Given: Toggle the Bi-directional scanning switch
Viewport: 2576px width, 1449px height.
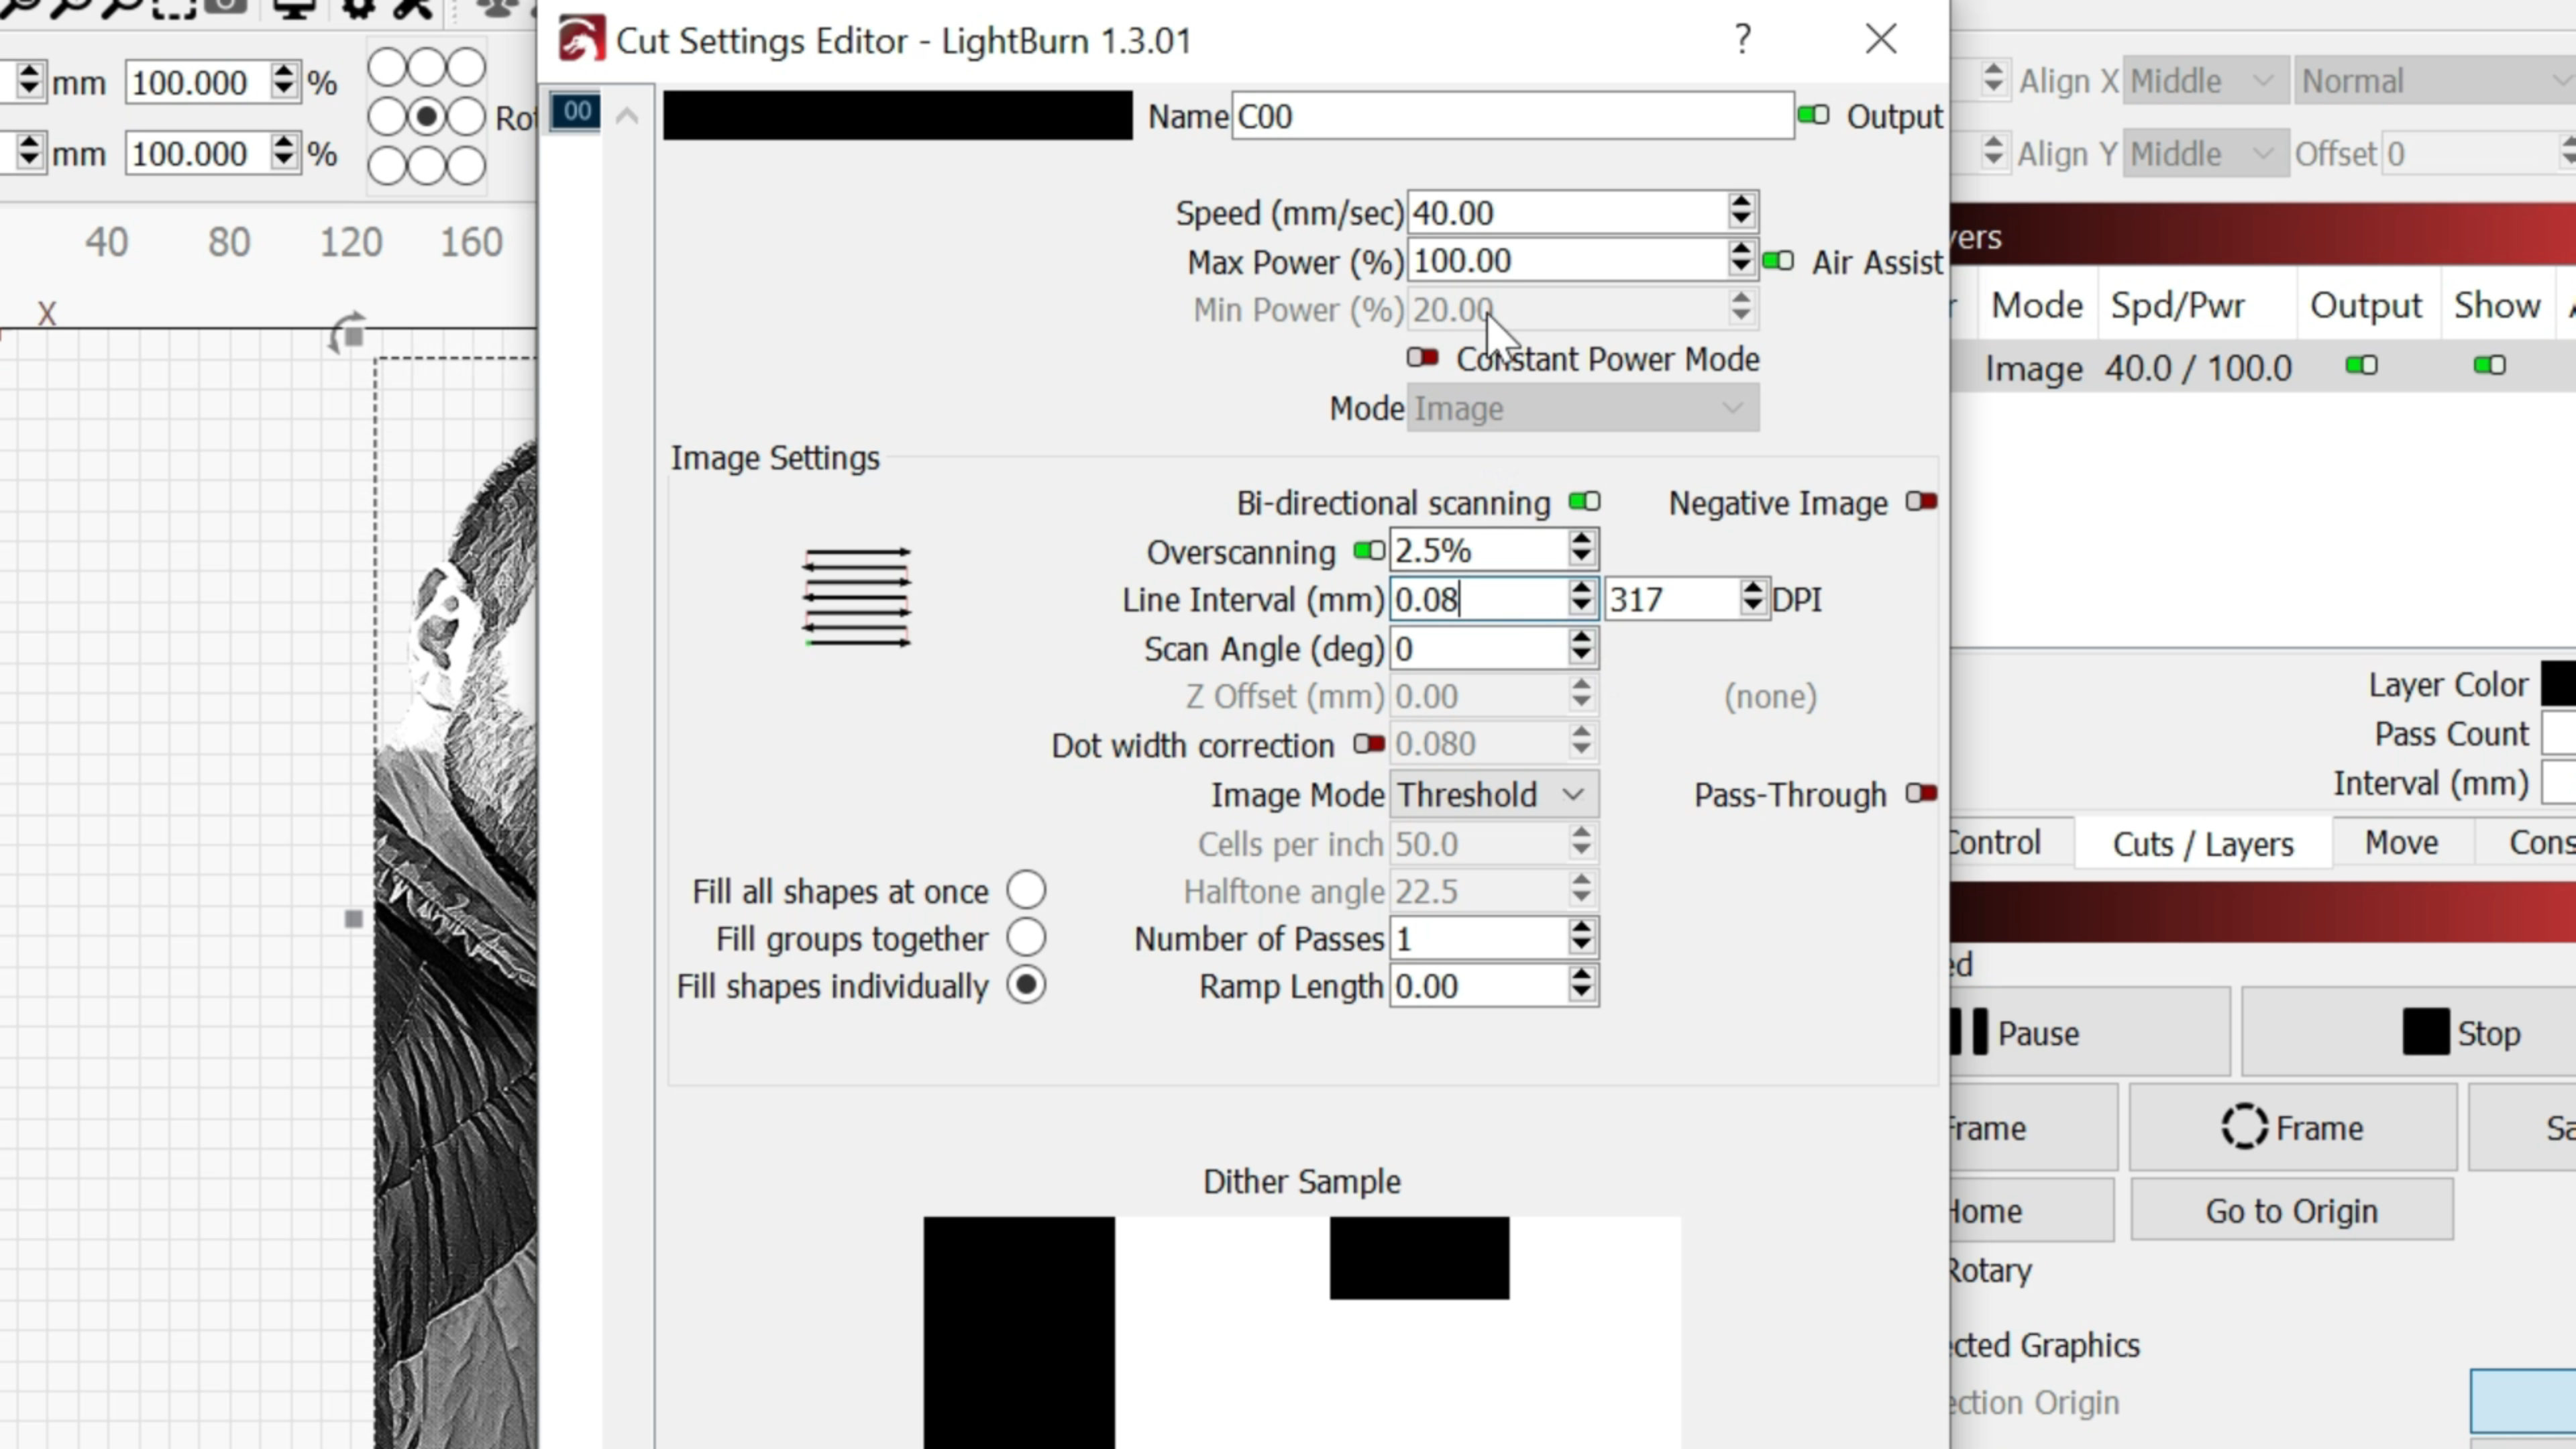Looking at the screenshot, I should click(1583, 502).
